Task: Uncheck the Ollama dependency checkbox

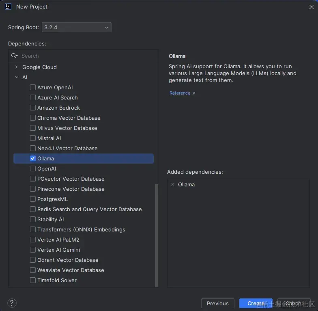Action: click(33, 158)
